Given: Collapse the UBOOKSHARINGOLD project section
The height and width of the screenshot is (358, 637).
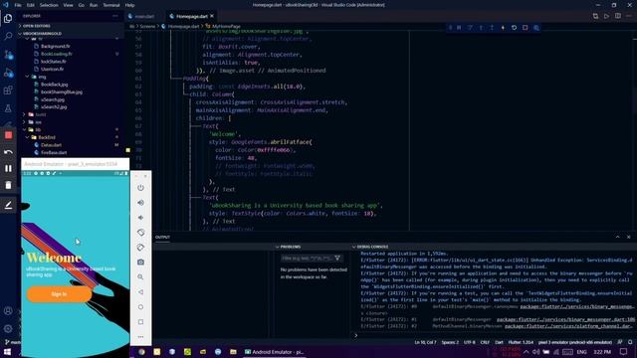Looking at the screenshot, I should [42, 33].
